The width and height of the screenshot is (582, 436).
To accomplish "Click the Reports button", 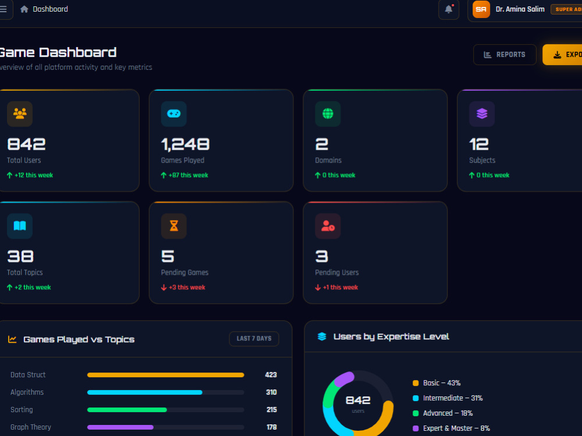I will coord(505,55).
